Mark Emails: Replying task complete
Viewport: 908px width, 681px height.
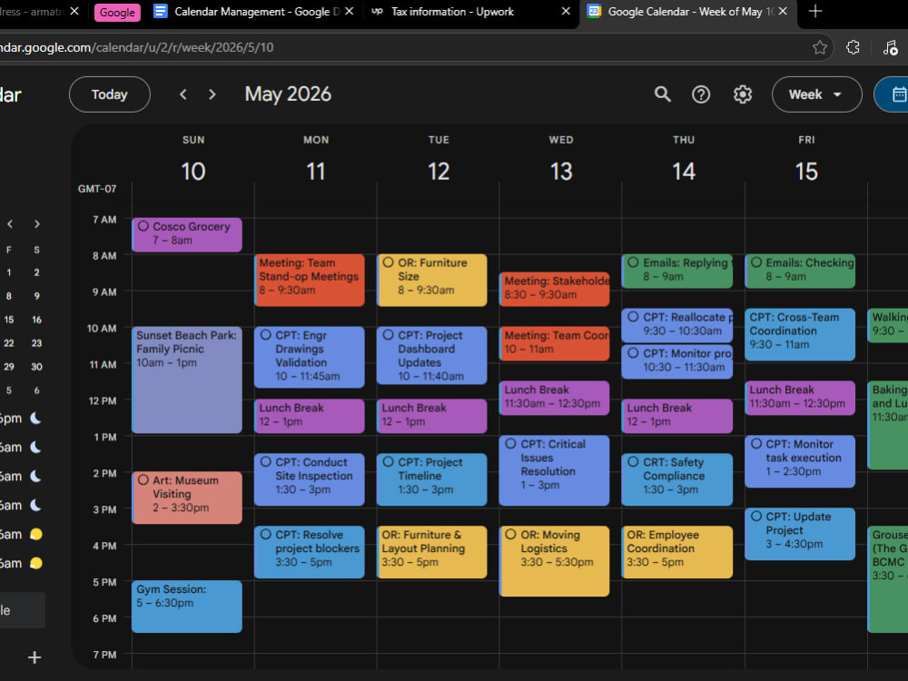click(x=633, y=262)
